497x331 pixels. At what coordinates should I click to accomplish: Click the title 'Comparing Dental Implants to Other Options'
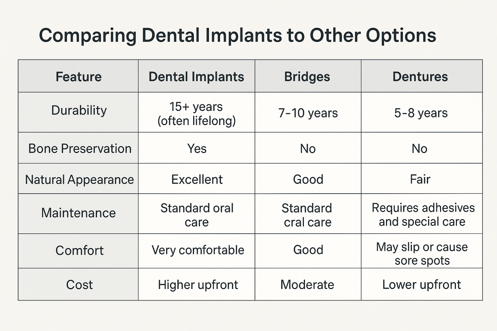(x=238, y=35)
